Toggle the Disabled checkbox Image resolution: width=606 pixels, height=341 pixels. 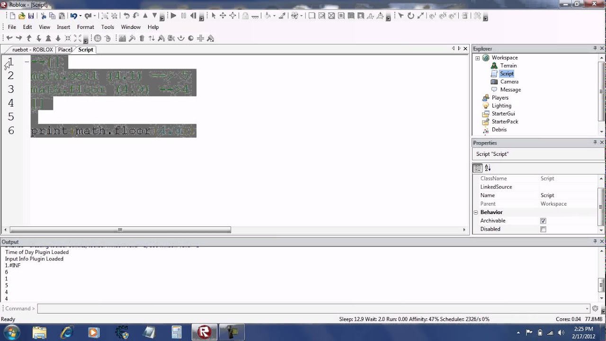(x=543, y=229)
